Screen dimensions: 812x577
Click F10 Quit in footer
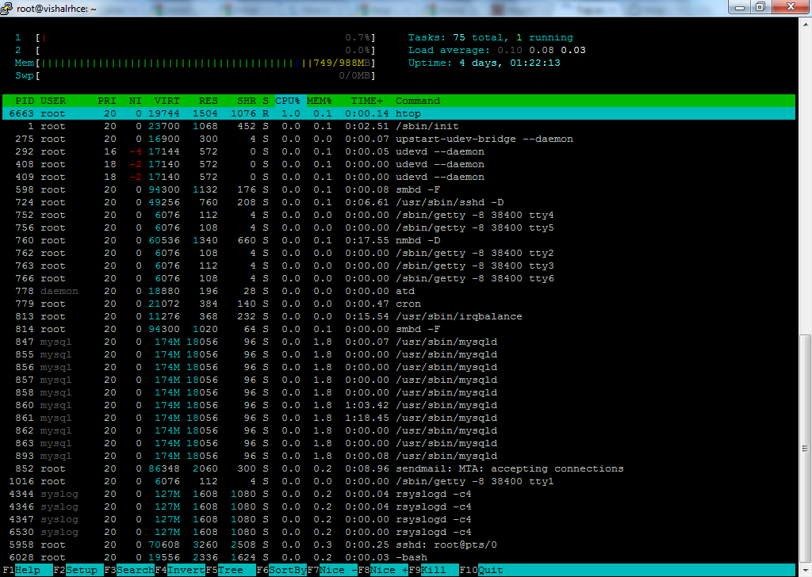coord(481,570)
